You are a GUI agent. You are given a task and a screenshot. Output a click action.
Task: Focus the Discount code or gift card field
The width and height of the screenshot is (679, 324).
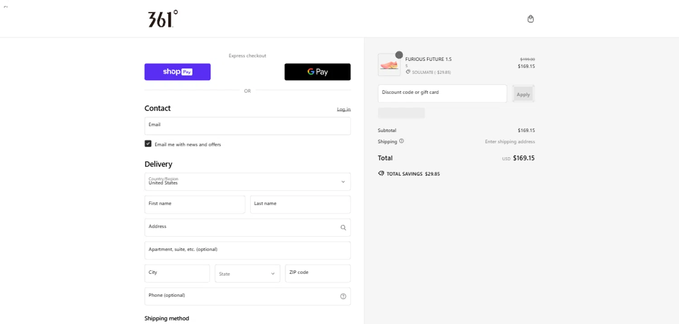coord(442,94)
